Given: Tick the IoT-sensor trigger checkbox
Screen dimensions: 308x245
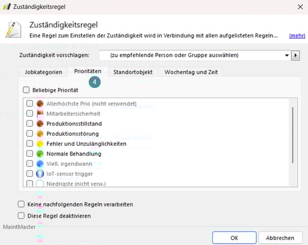Looking at the screenshot, I should point(30,173).
